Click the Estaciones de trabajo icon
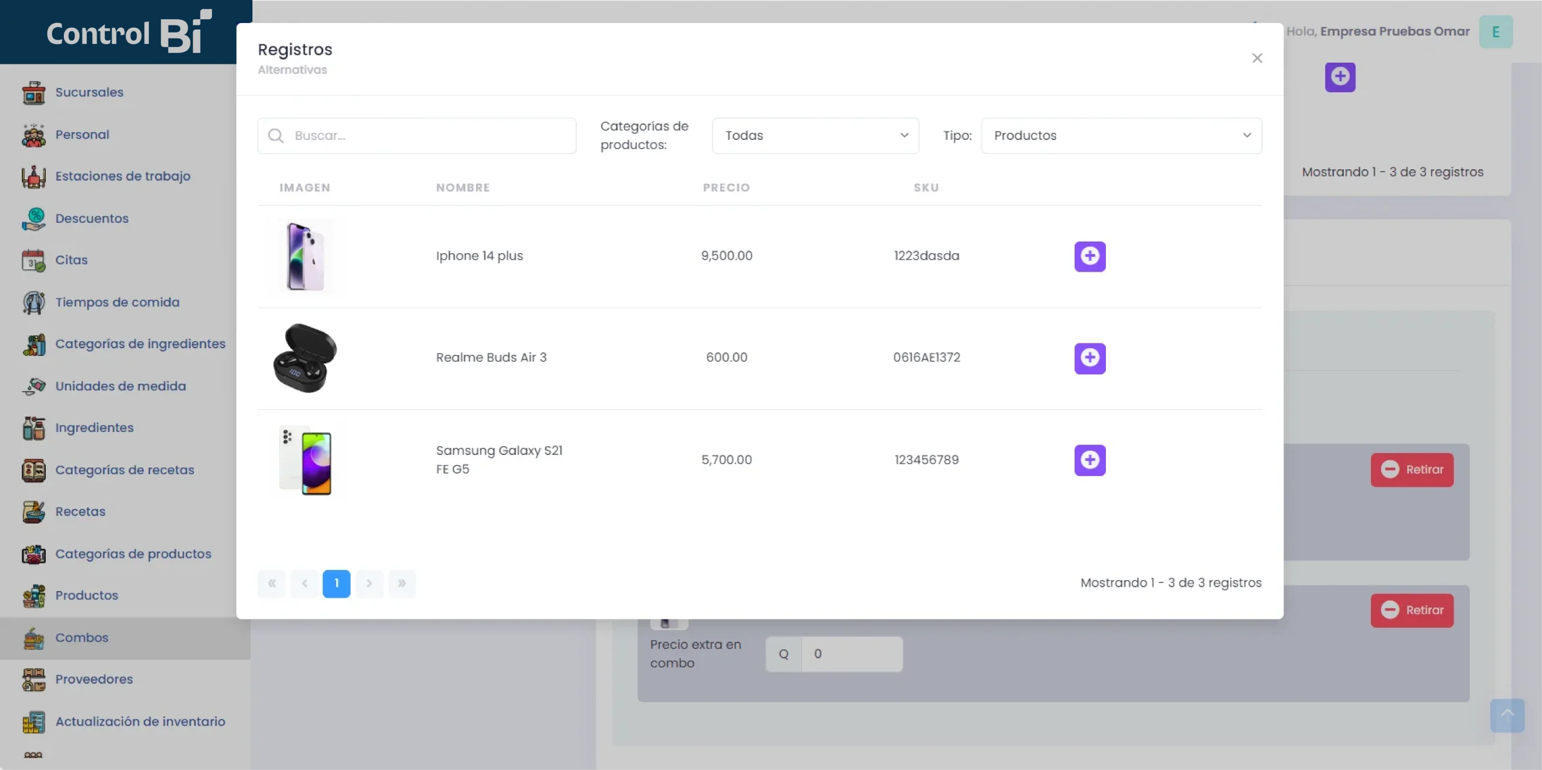The width and height of the screenshot is (1542, 770). [x=34, y=177]
